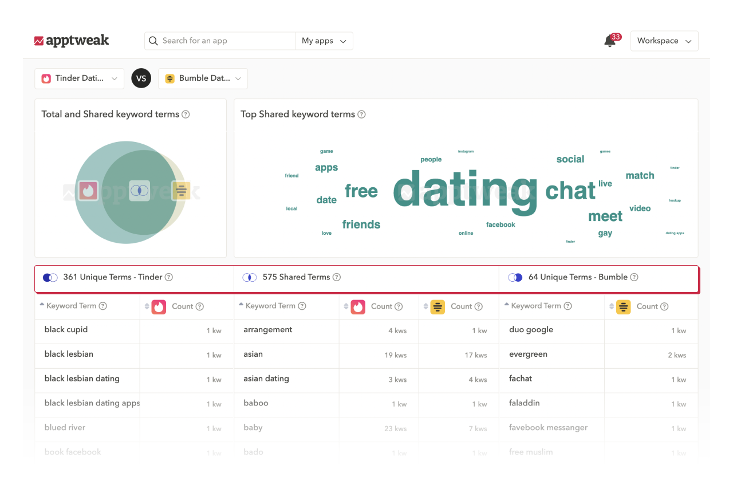
Task: Click the word 'match' in the word cloud
Action: (x=640, y=176)
